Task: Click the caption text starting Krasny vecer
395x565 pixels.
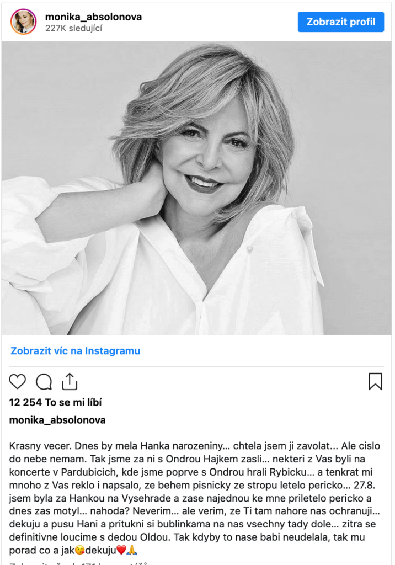Action: coord(195,498)
